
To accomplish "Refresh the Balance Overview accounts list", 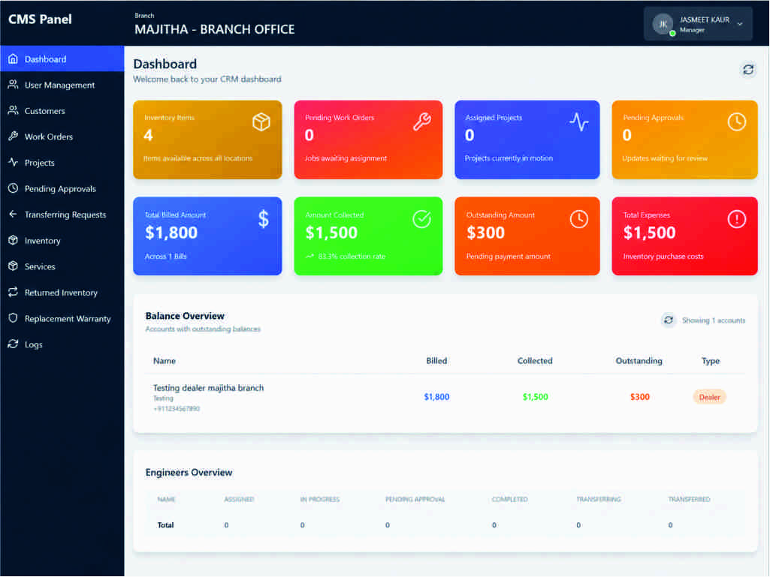I will 669,320.
